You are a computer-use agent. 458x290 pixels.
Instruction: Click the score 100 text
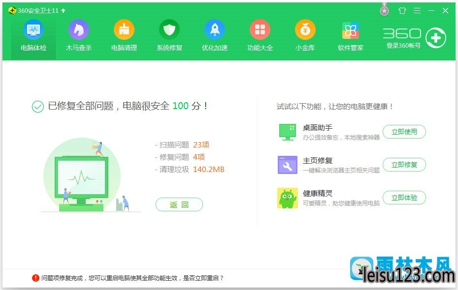tap(181, 106)
